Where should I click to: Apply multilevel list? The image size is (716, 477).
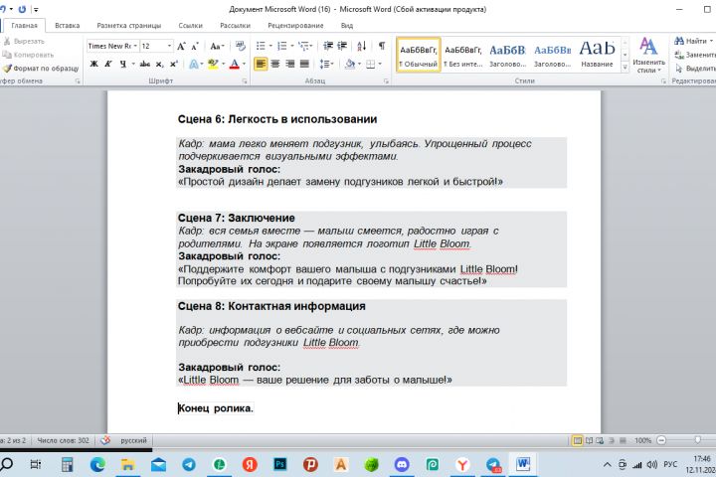tap(303, 46)
